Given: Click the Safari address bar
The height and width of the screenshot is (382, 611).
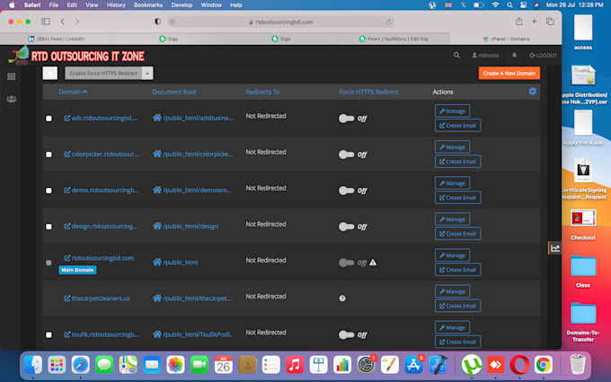Looking at the screenshot, I should [280, 22].
